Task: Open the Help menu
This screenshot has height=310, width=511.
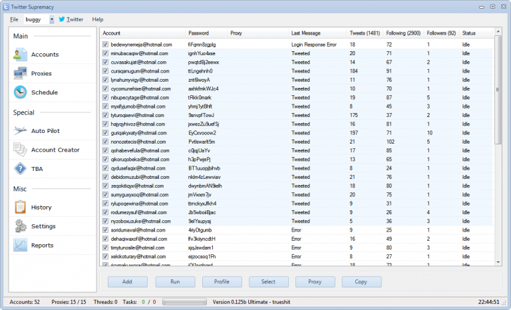Action: coord(97,19)
